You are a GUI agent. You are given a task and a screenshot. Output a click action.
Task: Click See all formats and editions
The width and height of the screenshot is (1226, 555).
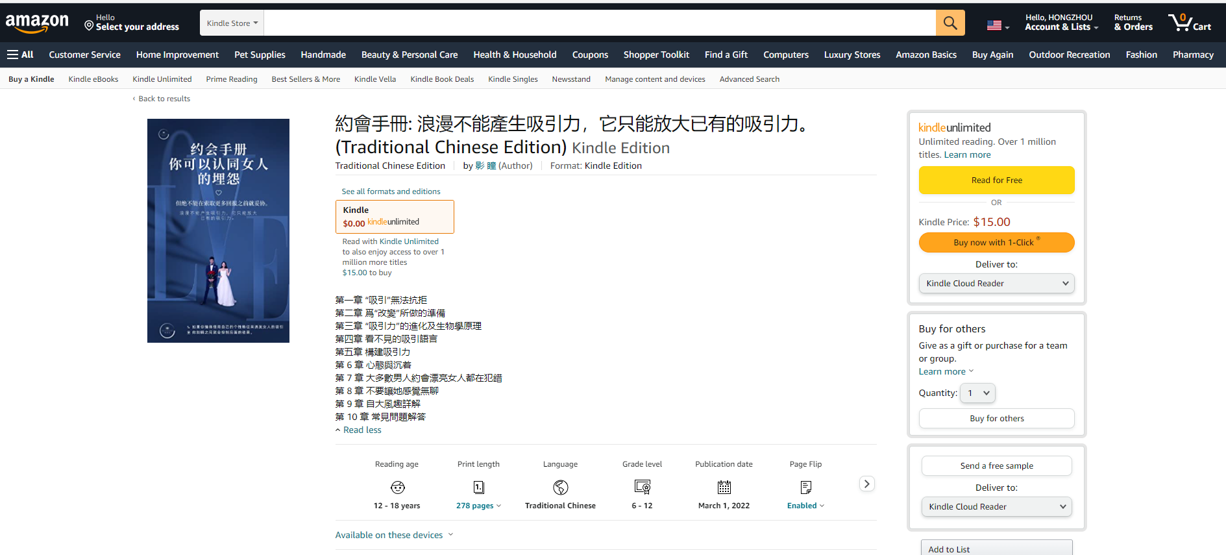pos(391,191)
